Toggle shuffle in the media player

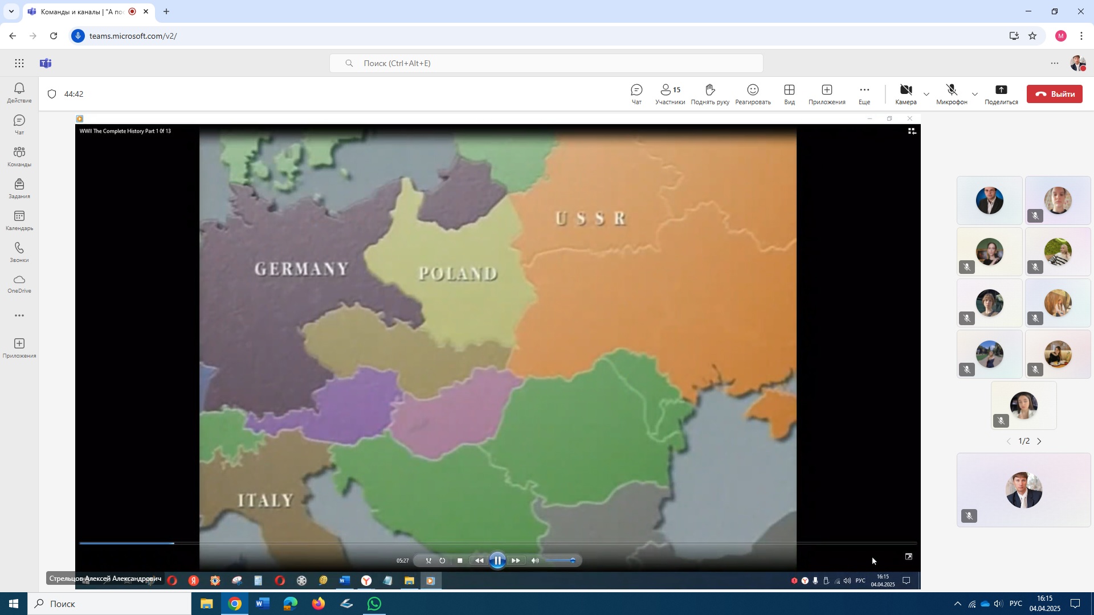[x=428, y=560]
